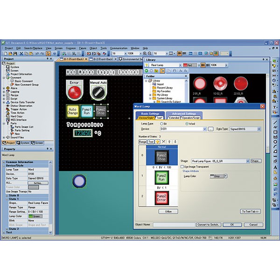Switch to B-2 (Front+Back) tab
Image resolution: width=280 pixels, height=280 pixels.
(103, 59)
